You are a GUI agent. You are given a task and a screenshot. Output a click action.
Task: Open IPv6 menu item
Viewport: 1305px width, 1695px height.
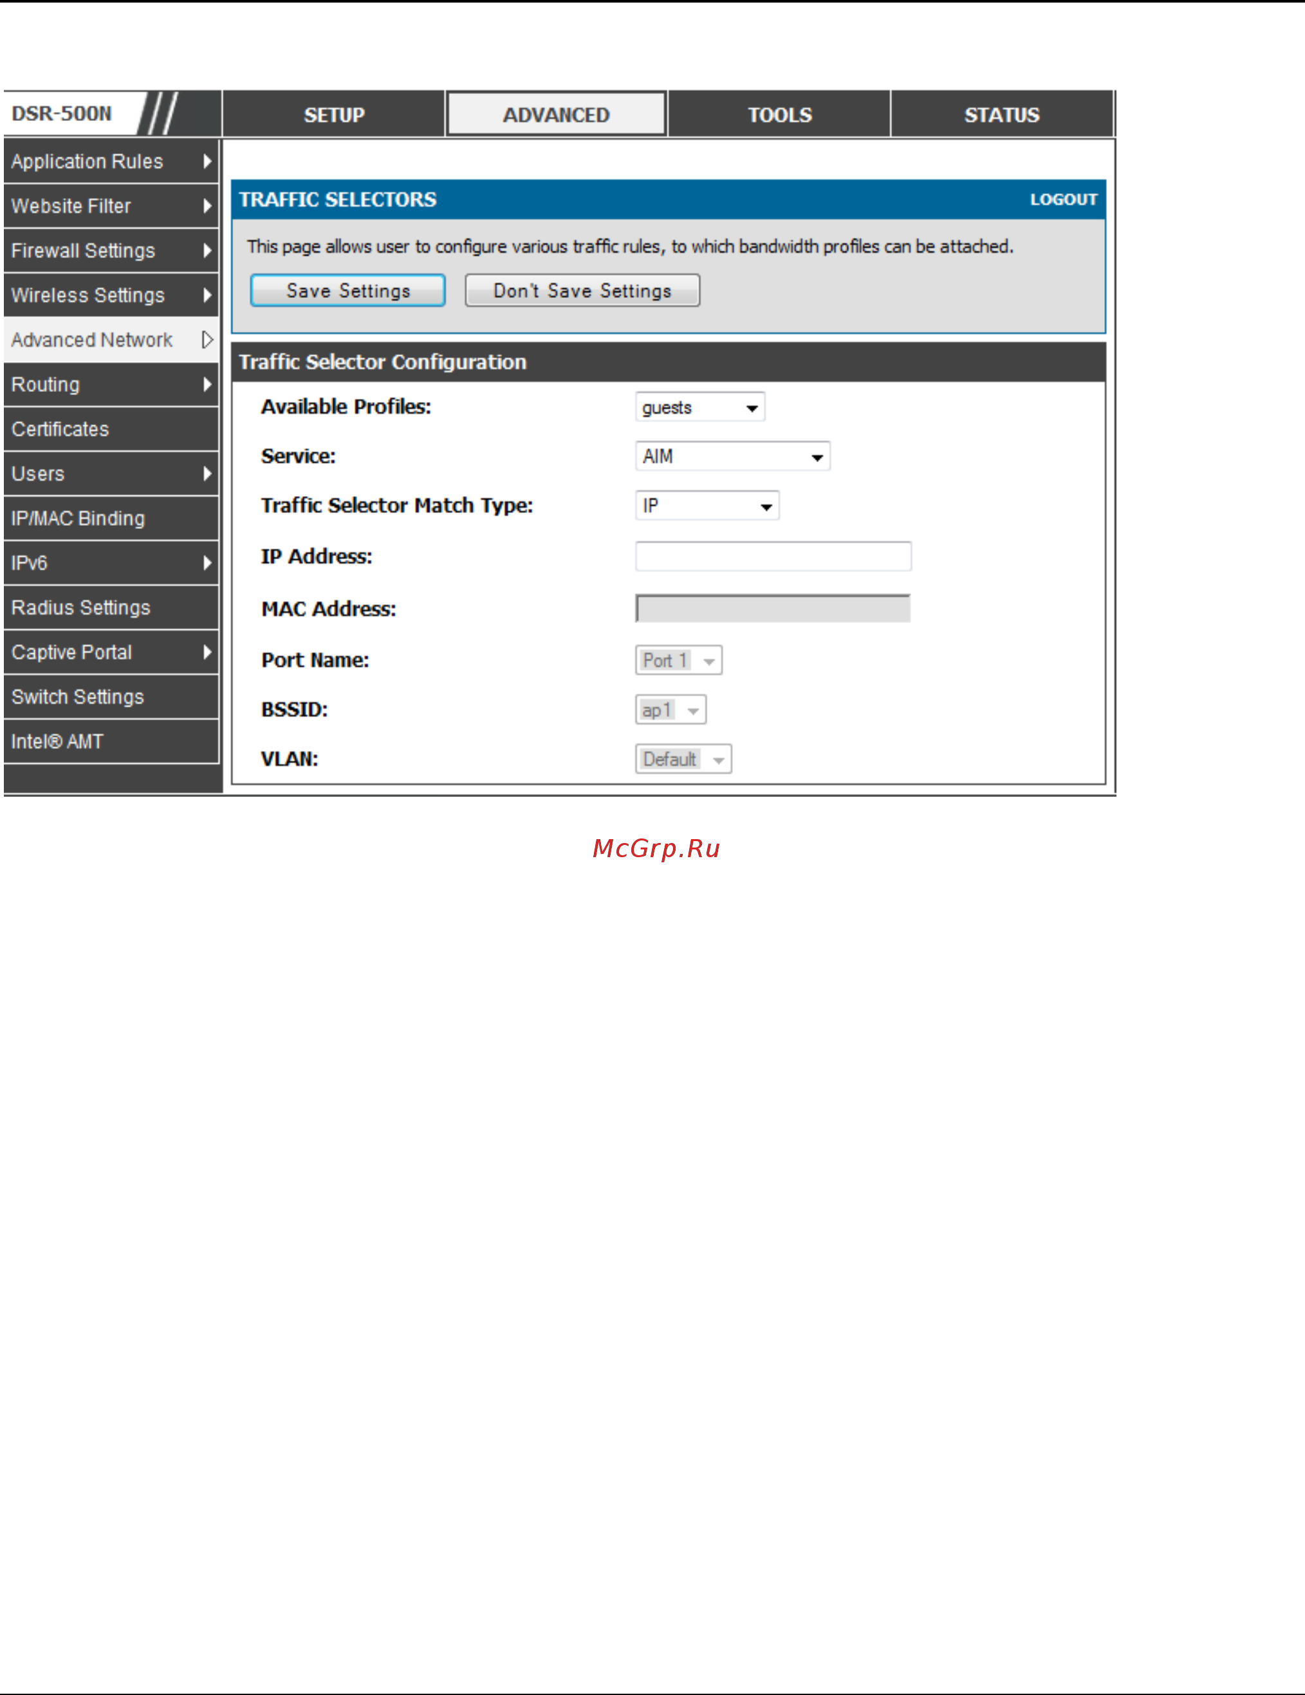(x=111, y=564)
